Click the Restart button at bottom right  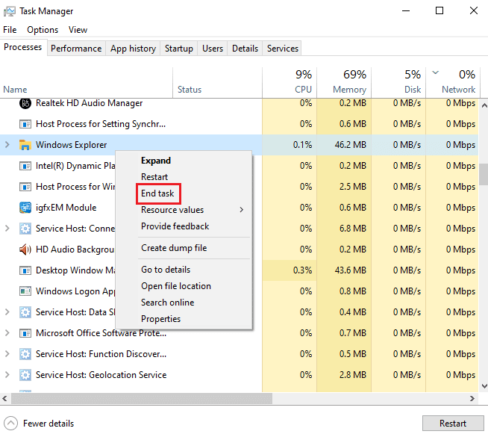(453, 424)
